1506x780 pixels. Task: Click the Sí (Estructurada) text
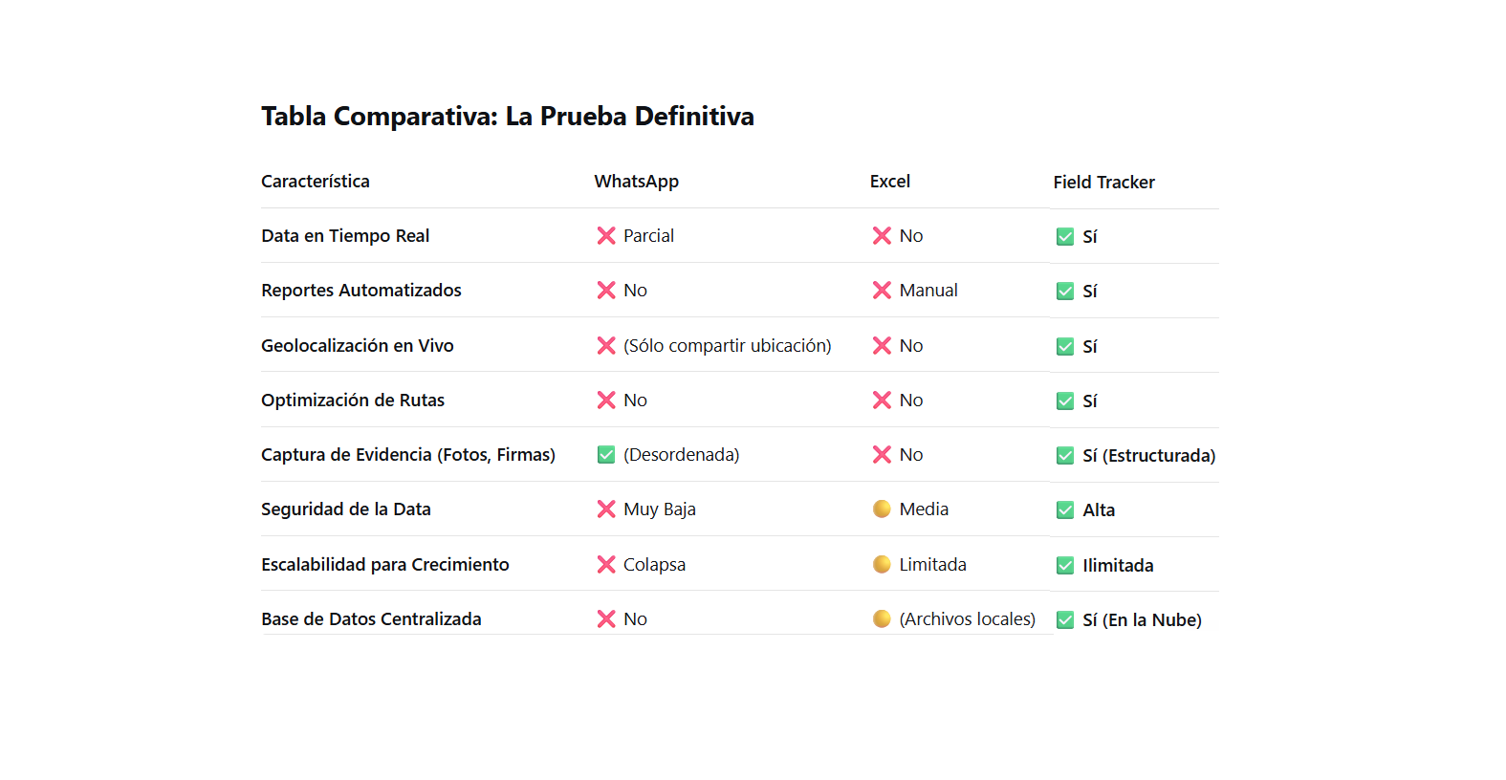click(x=1149, y=456)
